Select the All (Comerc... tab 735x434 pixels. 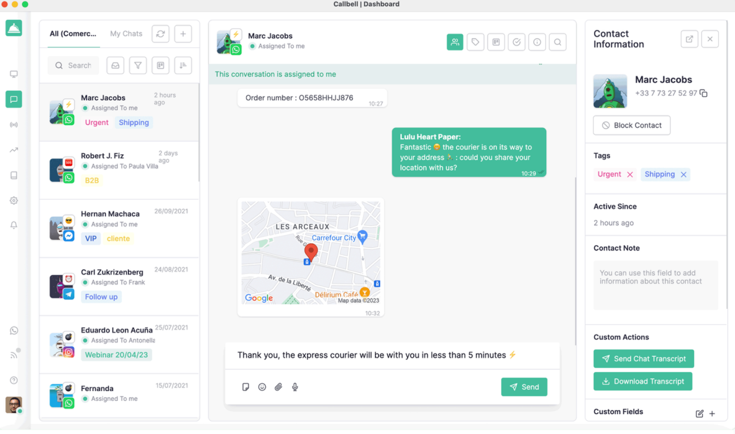[x=73, y=34]
